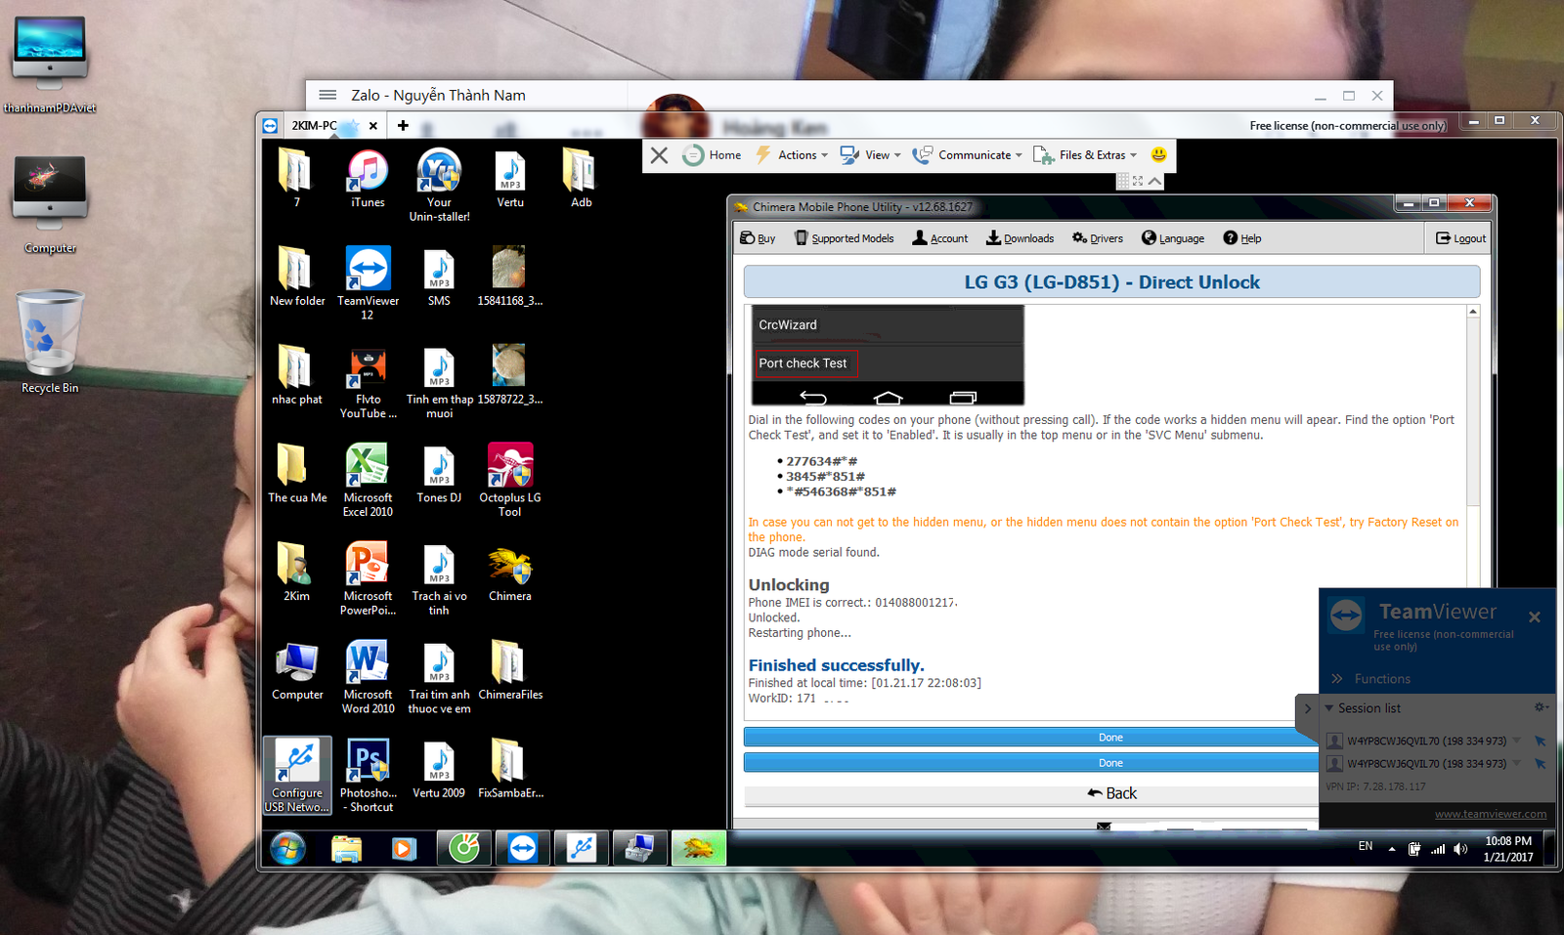Open the ChimeraFiles folder
1564x935 pixels.
coord(510,670)
